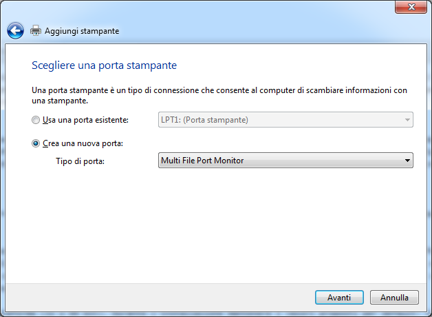Expand the Tipo di porta dropdown arrow

tap(407, 161)
